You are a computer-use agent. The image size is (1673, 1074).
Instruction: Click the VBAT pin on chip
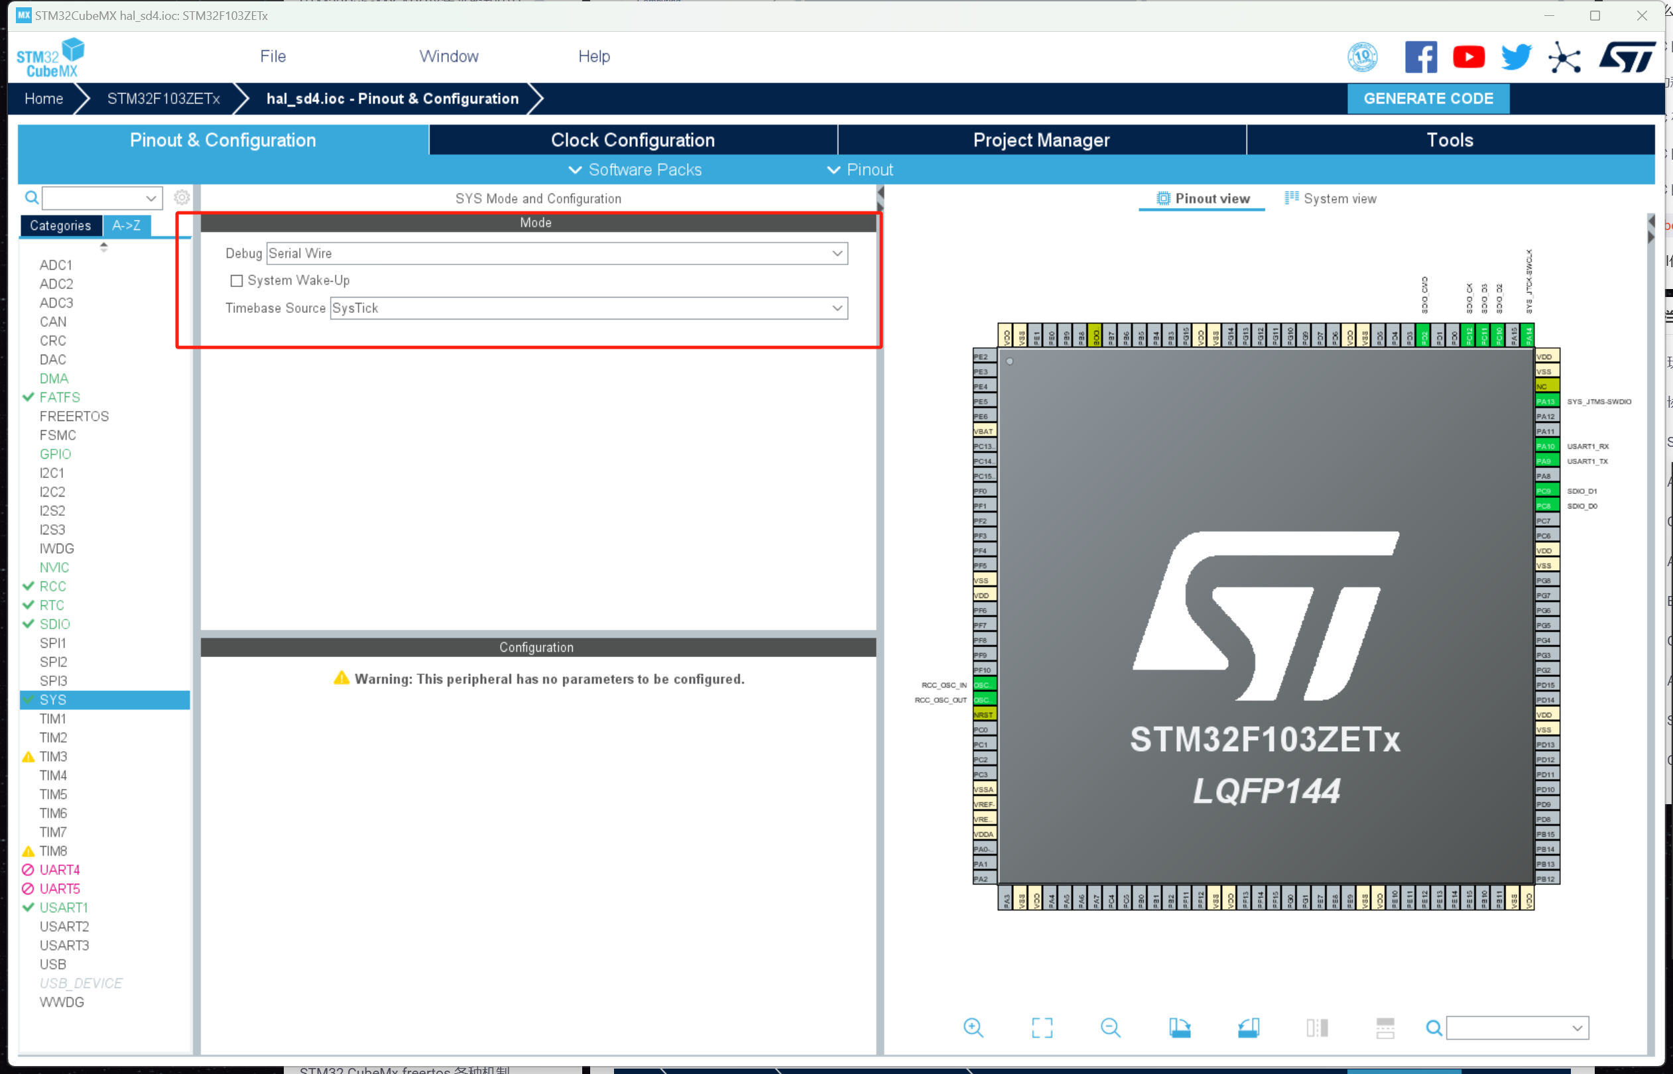(984, 431)
